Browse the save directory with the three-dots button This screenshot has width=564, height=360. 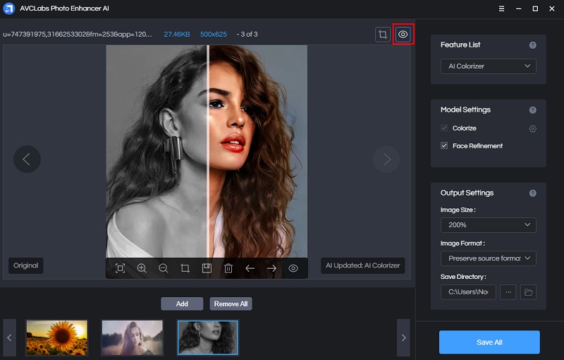pos(508,292)
